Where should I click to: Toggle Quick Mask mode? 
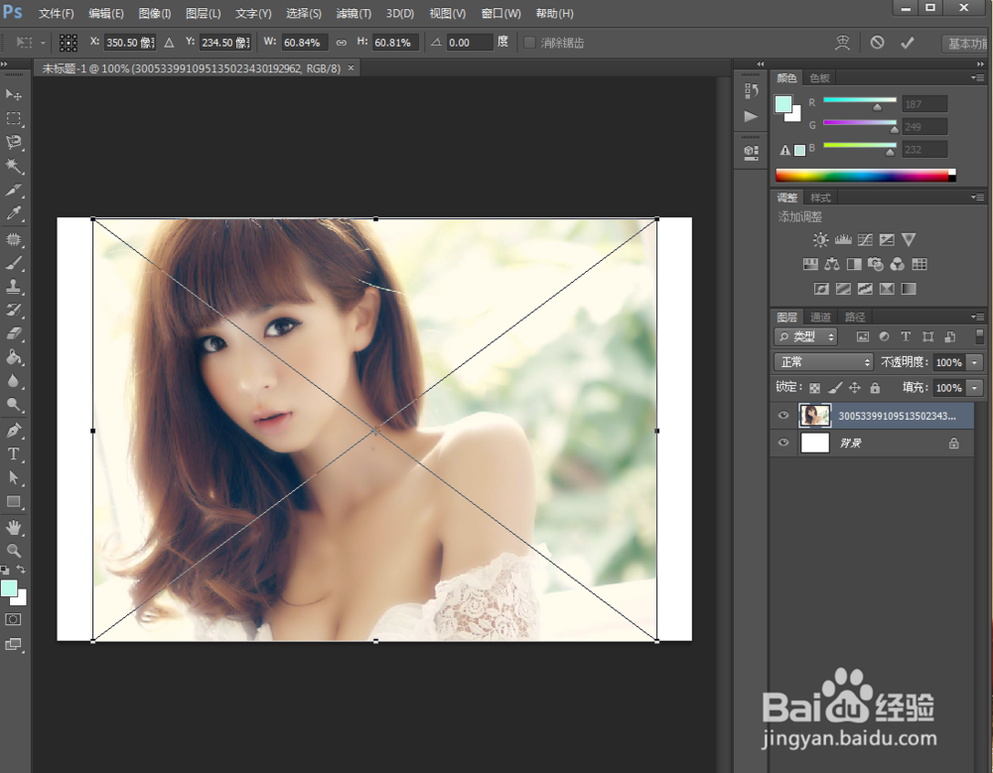click(13, 620)
